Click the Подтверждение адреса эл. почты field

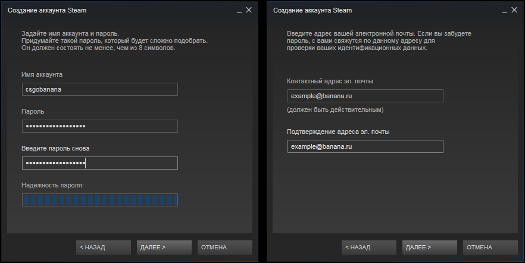coord(365,146)
